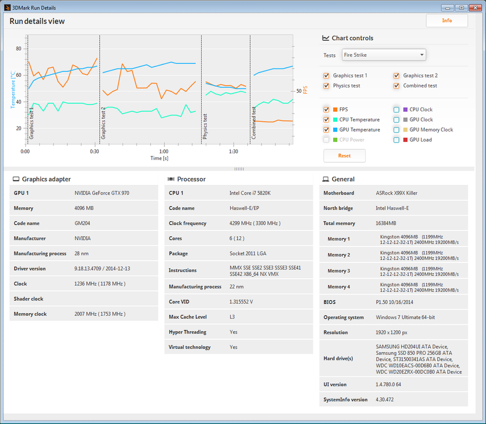Click the Shader clock row label
This screenshot has width=486, height=424.
point(28,299)
